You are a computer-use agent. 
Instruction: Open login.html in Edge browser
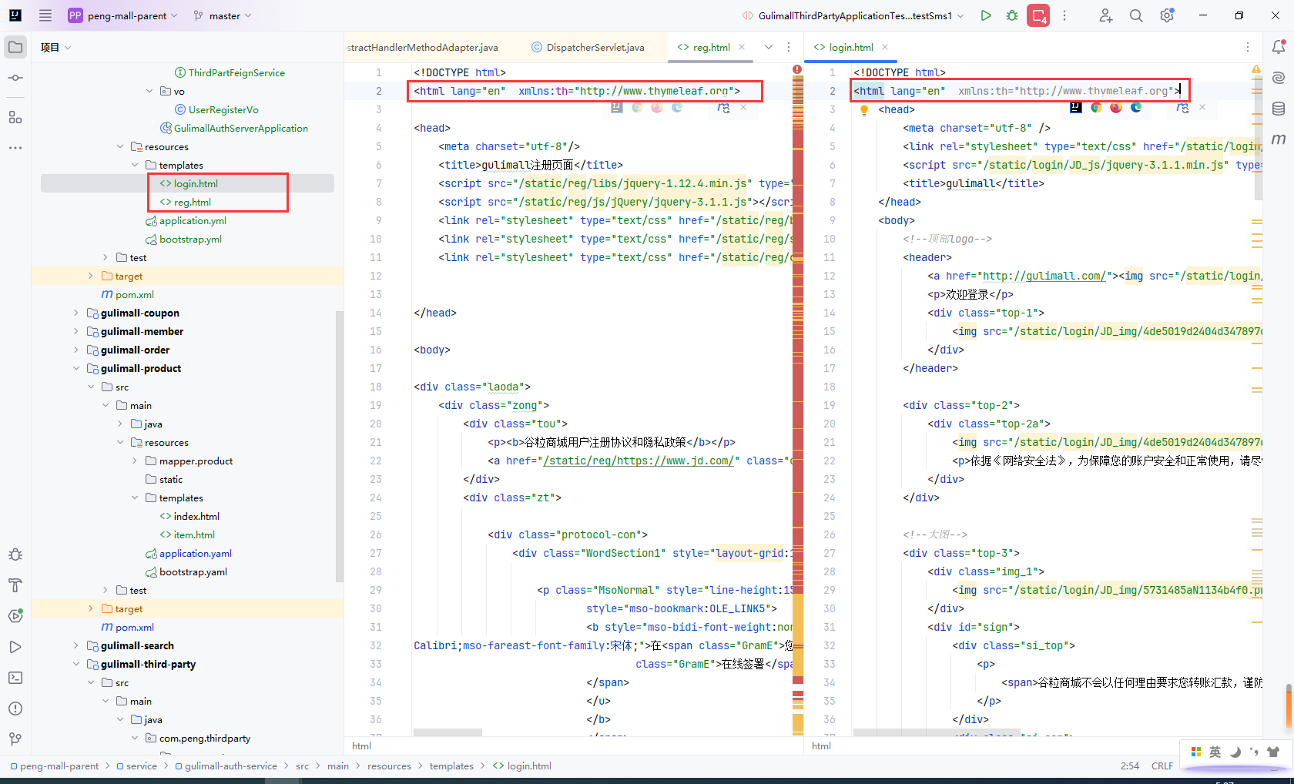point(1136,108)
